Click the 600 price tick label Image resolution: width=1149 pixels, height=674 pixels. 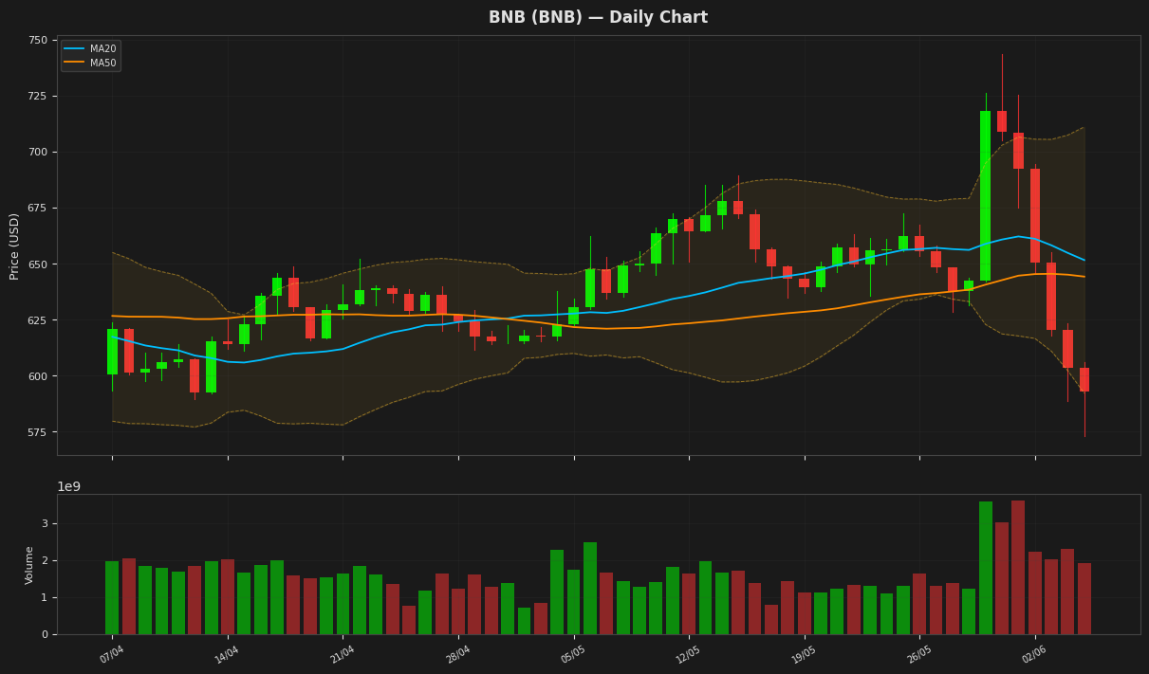click(38, 376)
